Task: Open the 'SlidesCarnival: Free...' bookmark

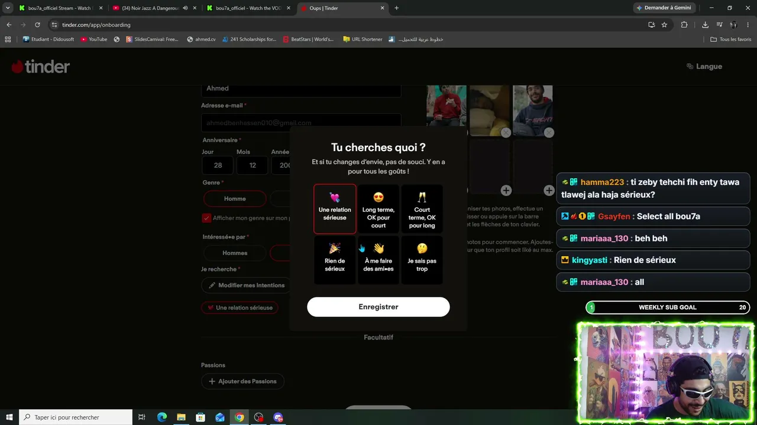Action: pyautogui.click(x=152, y=40)
